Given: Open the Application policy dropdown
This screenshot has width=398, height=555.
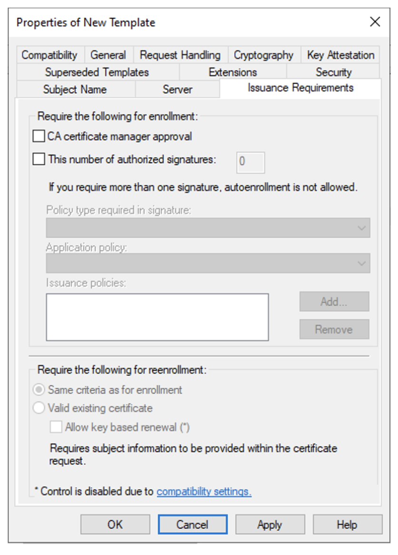Looking at the screenshot, I should (208, 263).
